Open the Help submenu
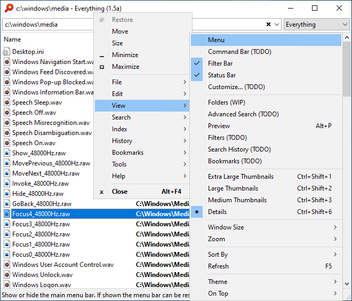The width and height of the screenshot is (352, 301). [142, 176]
